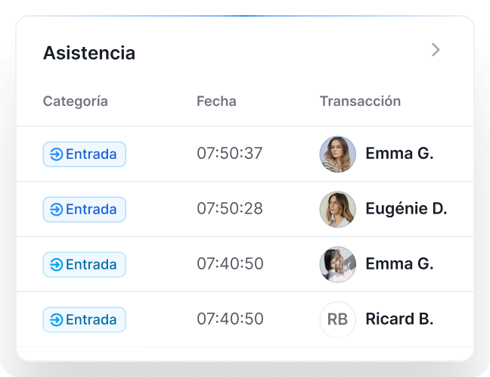Click the Asistencia card title
This screenshot has height=377, width=490.
coord(89,53)
